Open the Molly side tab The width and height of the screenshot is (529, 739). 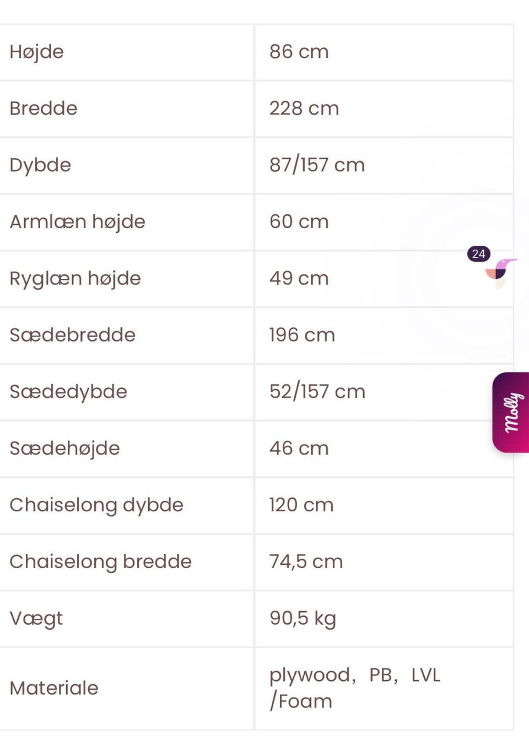coord(511,412)
